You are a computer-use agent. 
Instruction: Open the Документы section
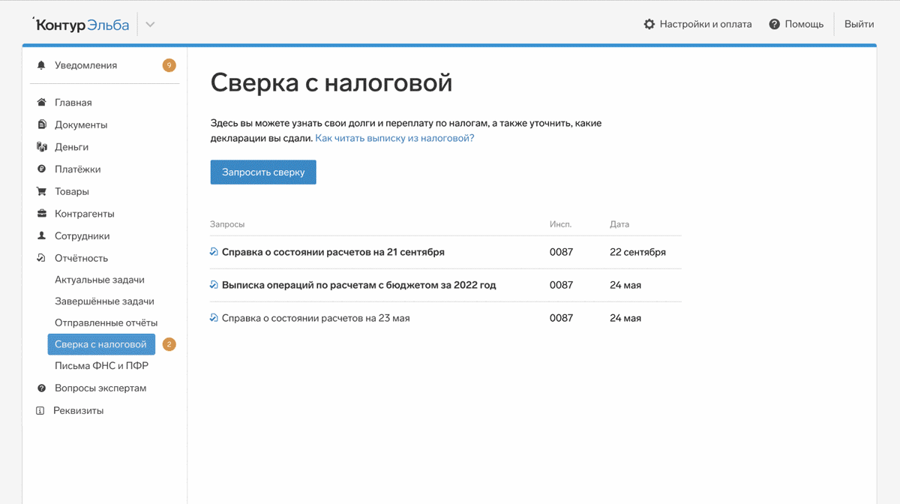coord(81,124)
